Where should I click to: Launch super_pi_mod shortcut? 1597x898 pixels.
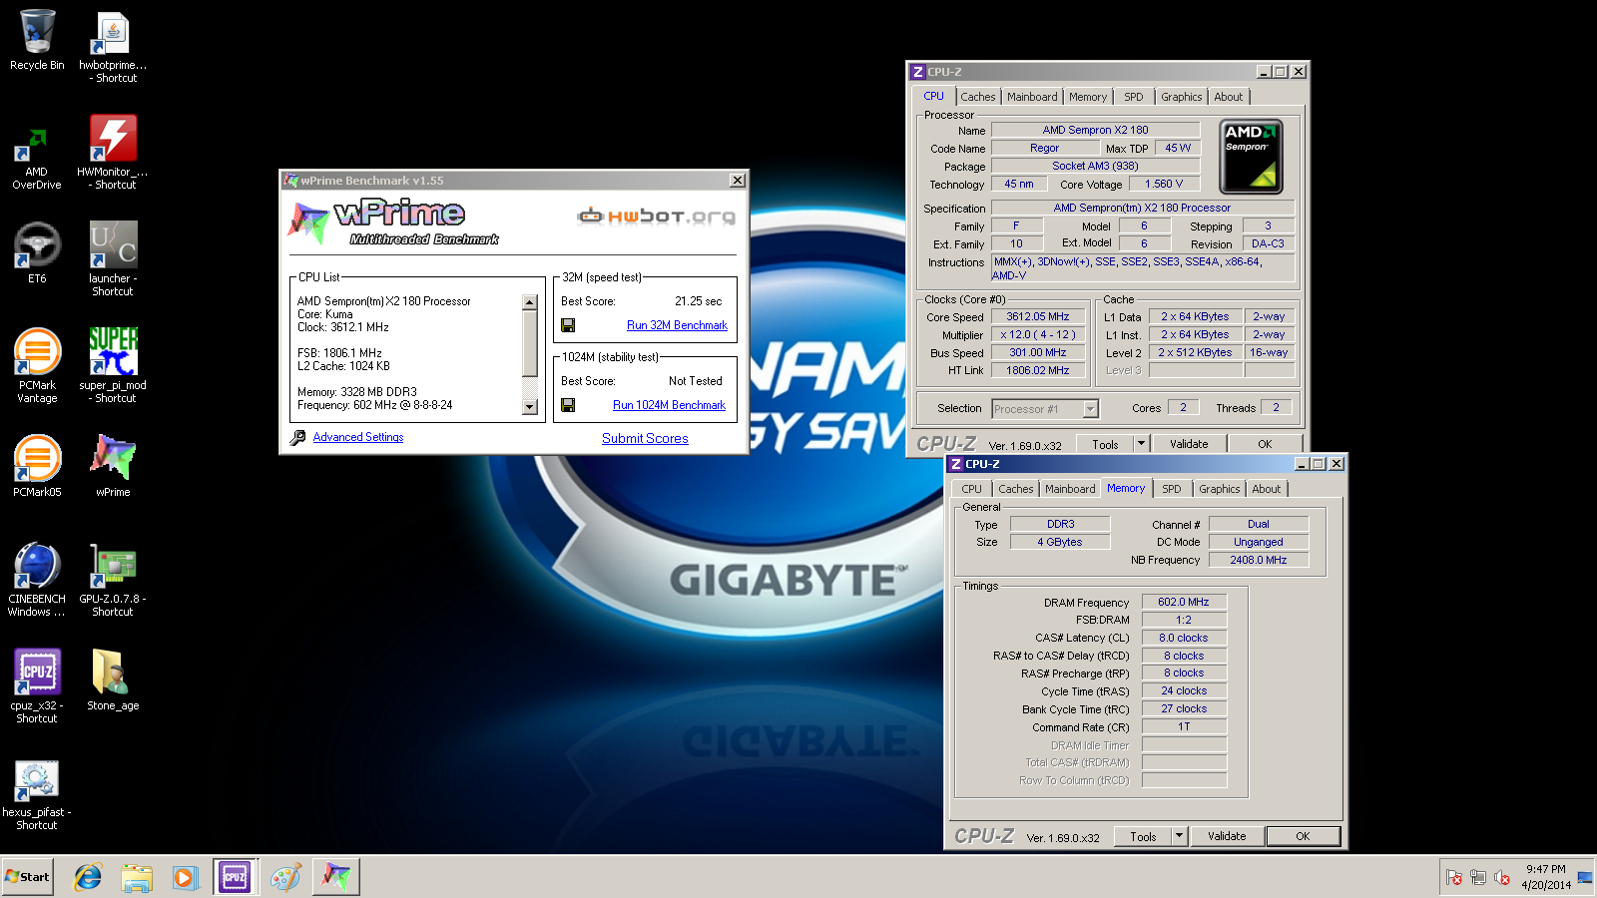113,366
